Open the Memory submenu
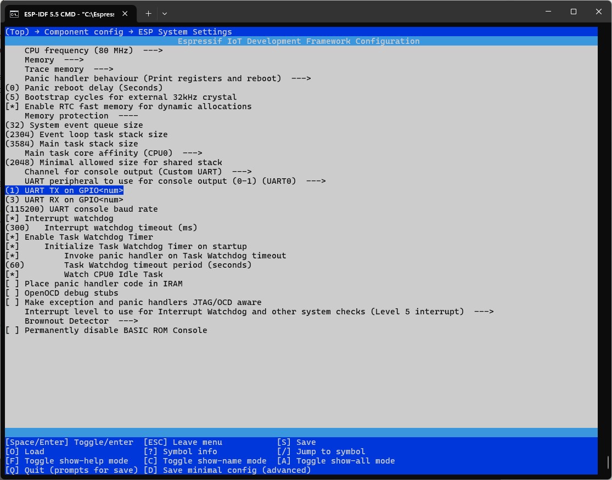612x480 pixels. click(x=54, y=60)
